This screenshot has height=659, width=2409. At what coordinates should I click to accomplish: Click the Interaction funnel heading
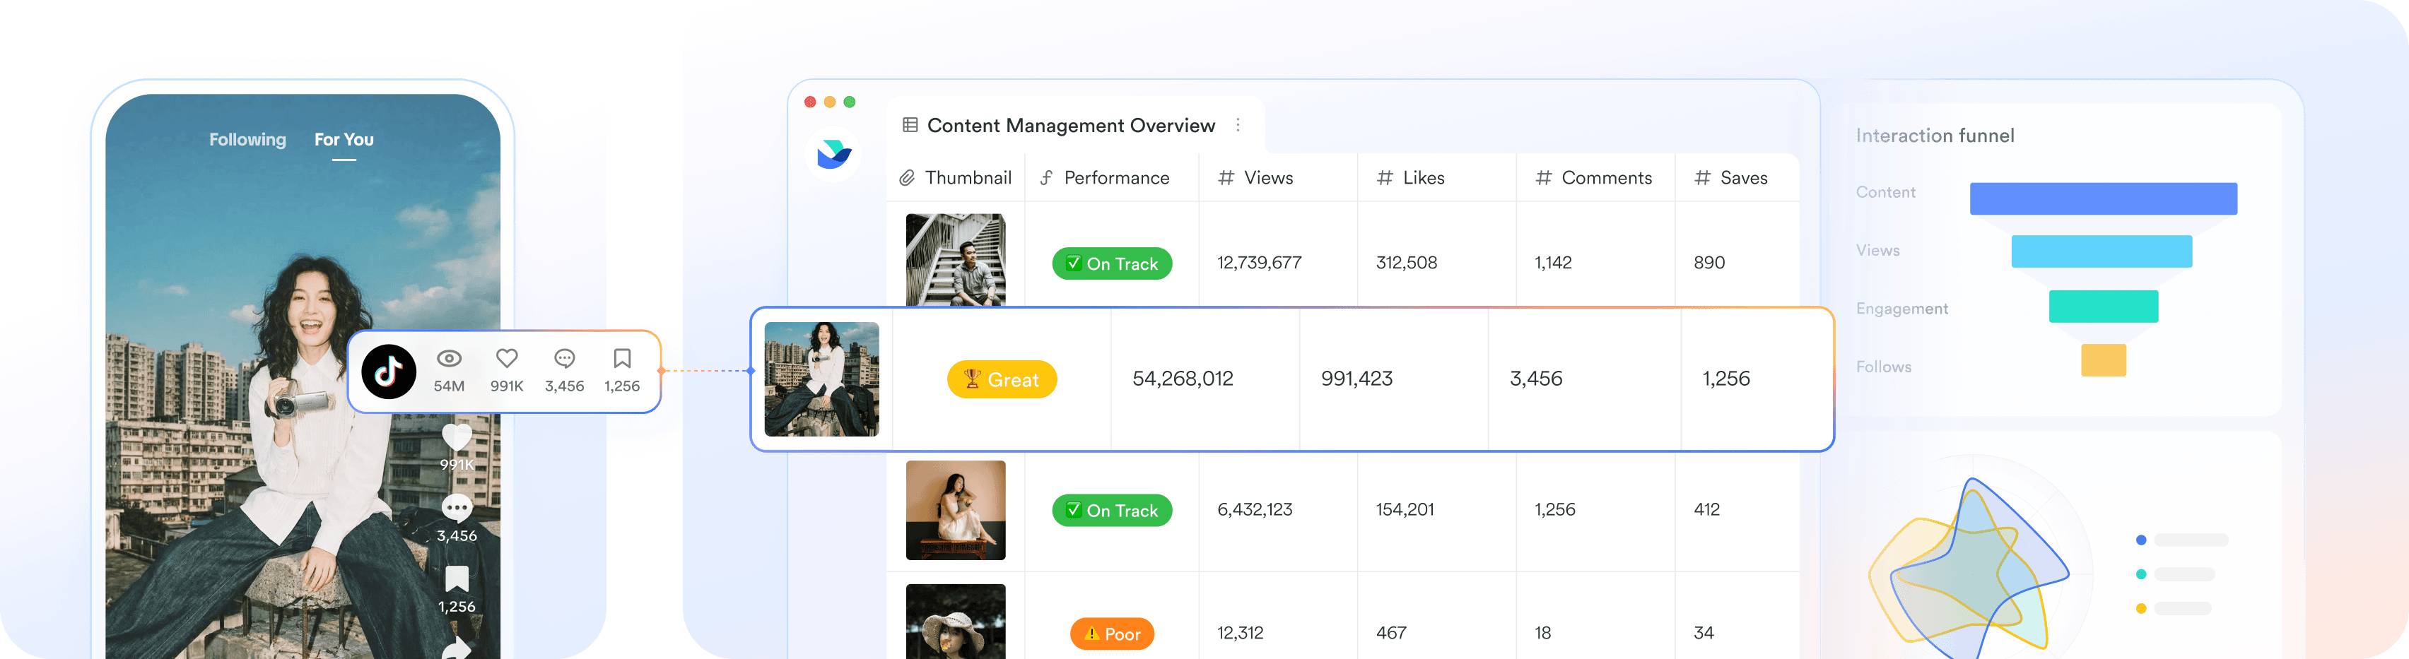[x=1935, y=136]
